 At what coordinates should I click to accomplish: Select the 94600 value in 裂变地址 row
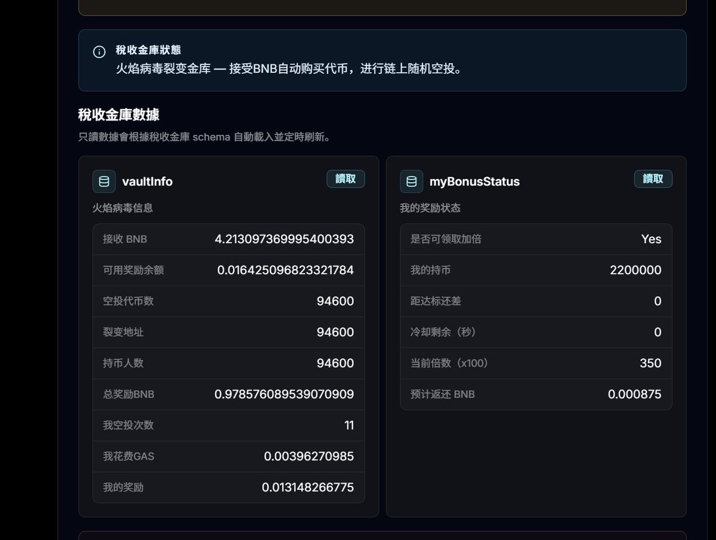[335, 332]
